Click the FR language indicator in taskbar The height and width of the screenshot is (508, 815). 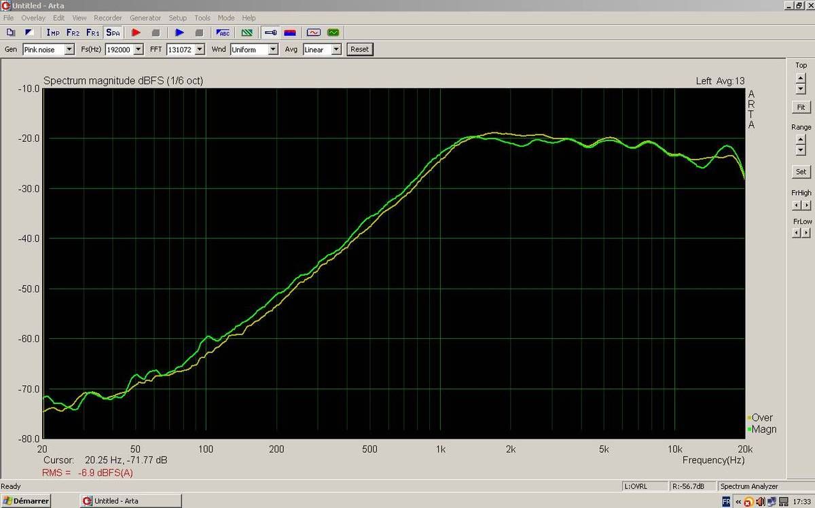tap(726, 501)
